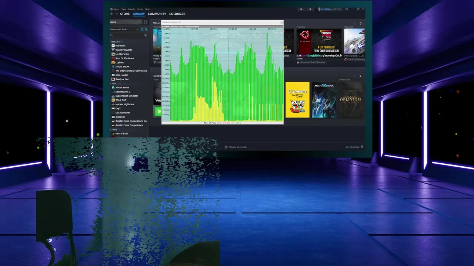
Task: Select No Man's Sky in the list
Action: (x=122, y=54)
